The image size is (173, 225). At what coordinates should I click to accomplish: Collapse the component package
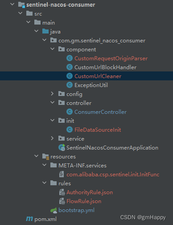52,49
